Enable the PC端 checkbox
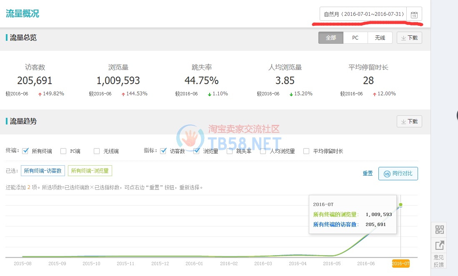 point(63,151)
